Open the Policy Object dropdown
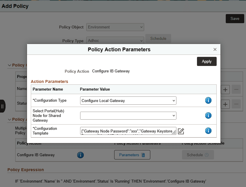The height and width of the screenshot is (187, 246). [115, 27]
